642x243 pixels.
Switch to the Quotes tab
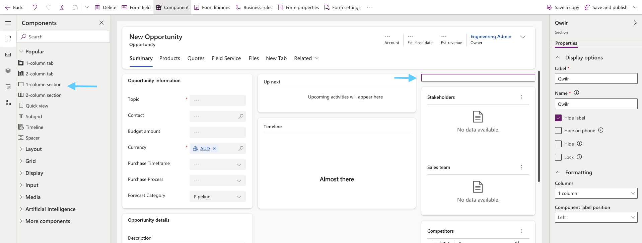click(196, 58)
